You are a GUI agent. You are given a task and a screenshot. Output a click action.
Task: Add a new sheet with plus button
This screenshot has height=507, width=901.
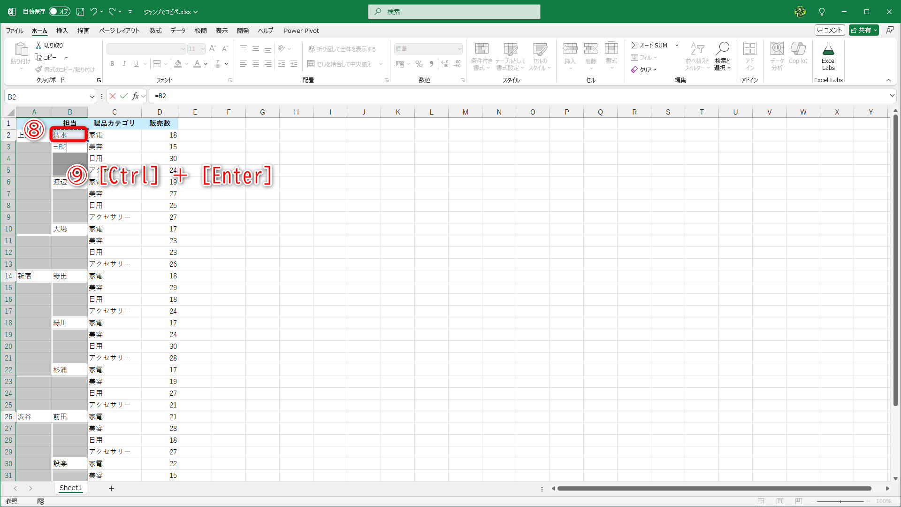(x=111, y=488)
